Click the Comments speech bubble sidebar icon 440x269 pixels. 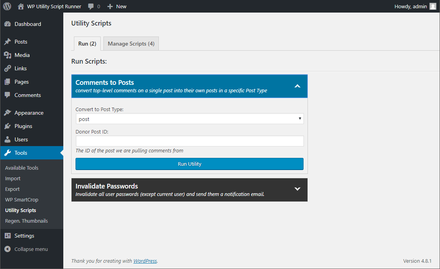pos(7,95)
